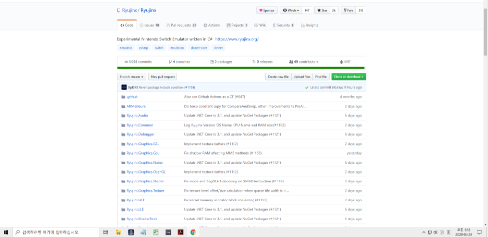Click the language bar below the stats
The width and height of the screenshot is (488, 237).
point(241,68)
